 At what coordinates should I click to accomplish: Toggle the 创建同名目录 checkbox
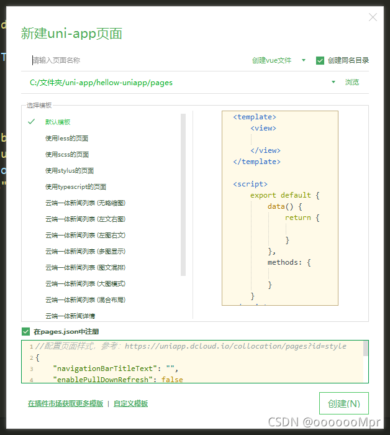point(320,60)
